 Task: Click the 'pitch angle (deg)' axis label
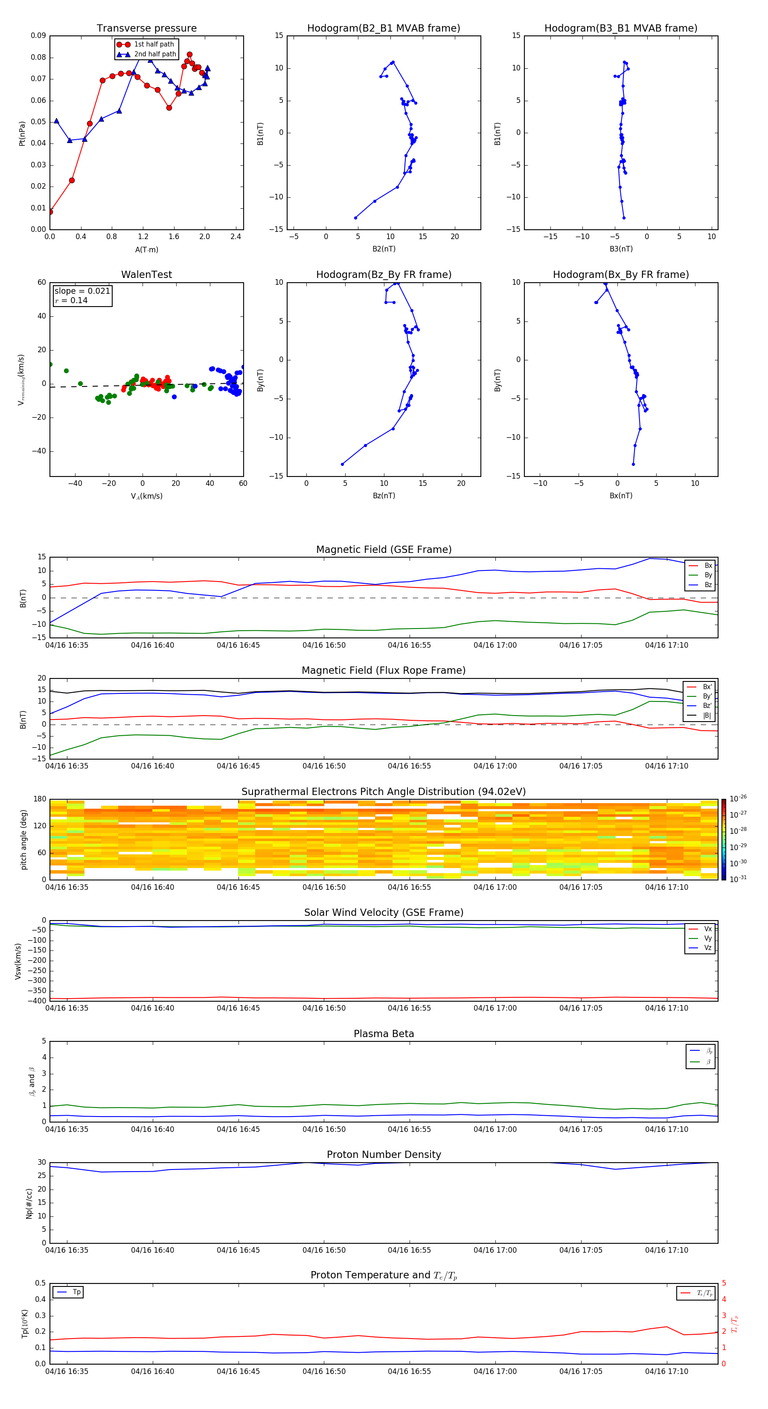click(x=23, y=839)
